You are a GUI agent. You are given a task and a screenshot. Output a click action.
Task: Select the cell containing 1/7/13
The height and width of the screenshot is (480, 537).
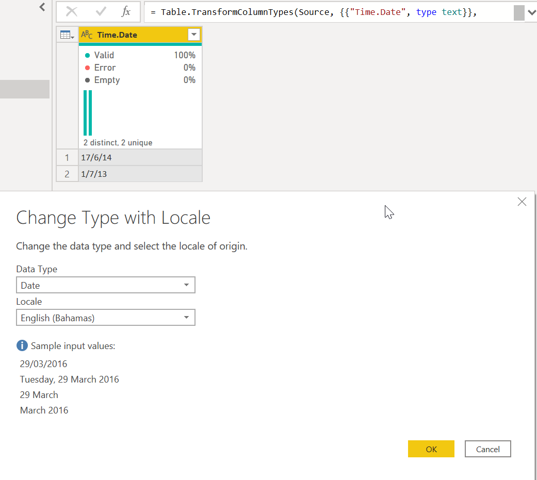[x=140, y=174]
